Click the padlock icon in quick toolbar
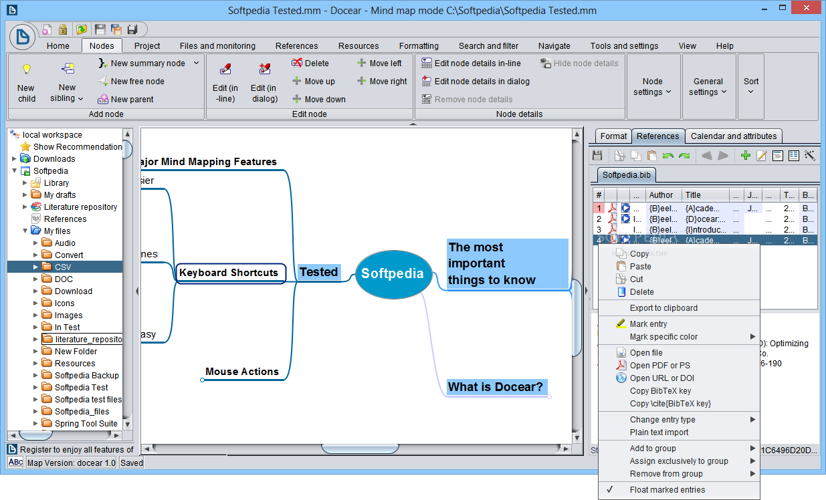826x500 pixels. point(63,29)
